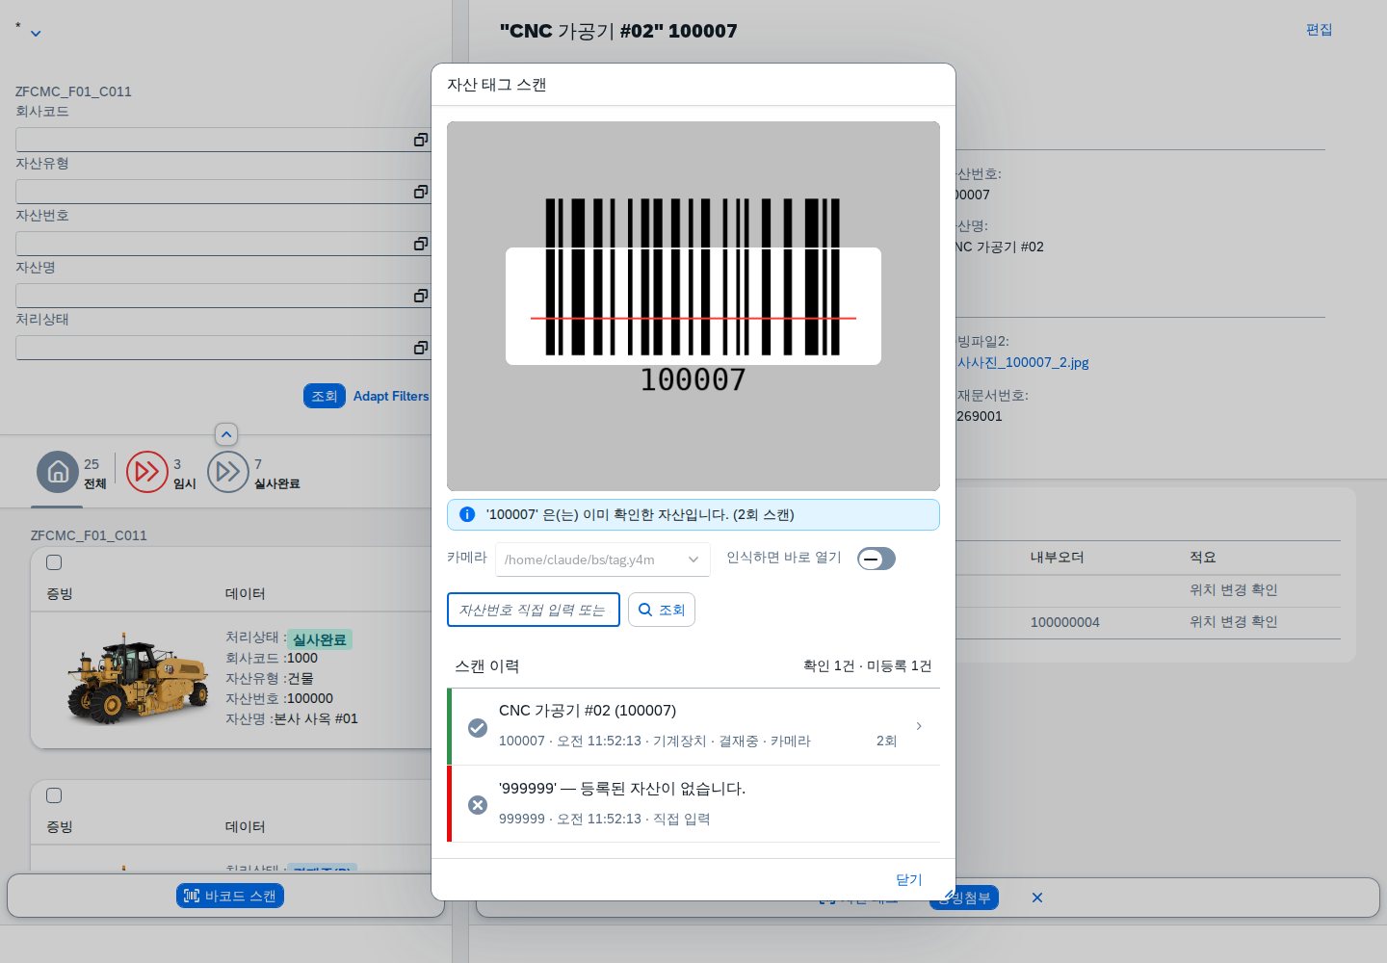Viewport: 1387px width, 963px height.
Task: Open value help for 회사코드 field
Action: coord(420,140)
